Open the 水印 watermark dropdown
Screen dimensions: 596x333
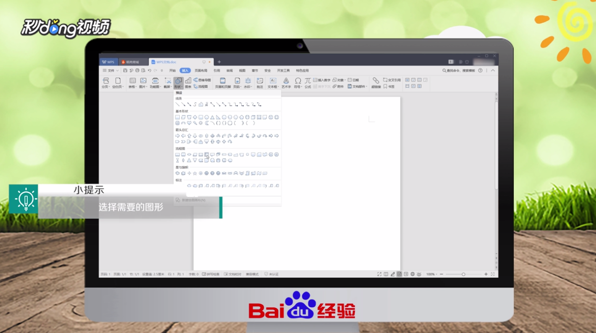248,83
